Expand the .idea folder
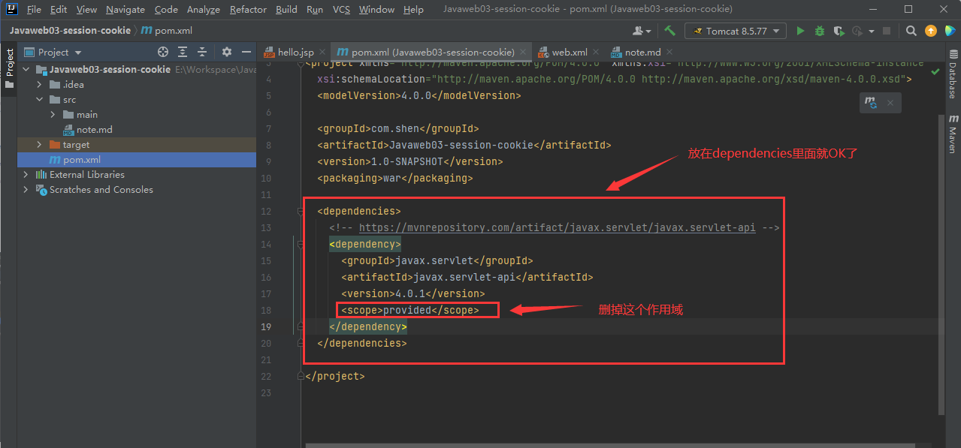The height and width of the screenshot is (448, 961). pos(40,84)
